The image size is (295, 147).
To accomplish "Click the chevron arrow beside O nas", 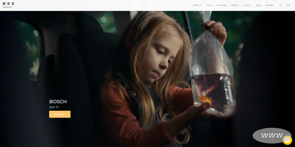I will click(250, 5).
